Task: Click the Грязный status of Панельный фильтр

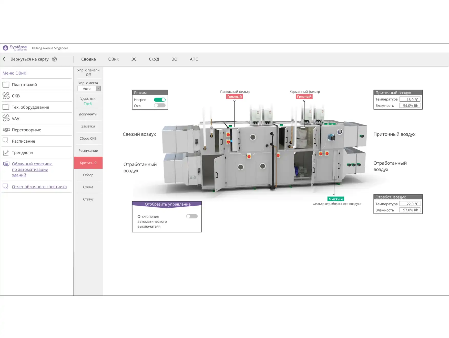Action: click(234, 97)
